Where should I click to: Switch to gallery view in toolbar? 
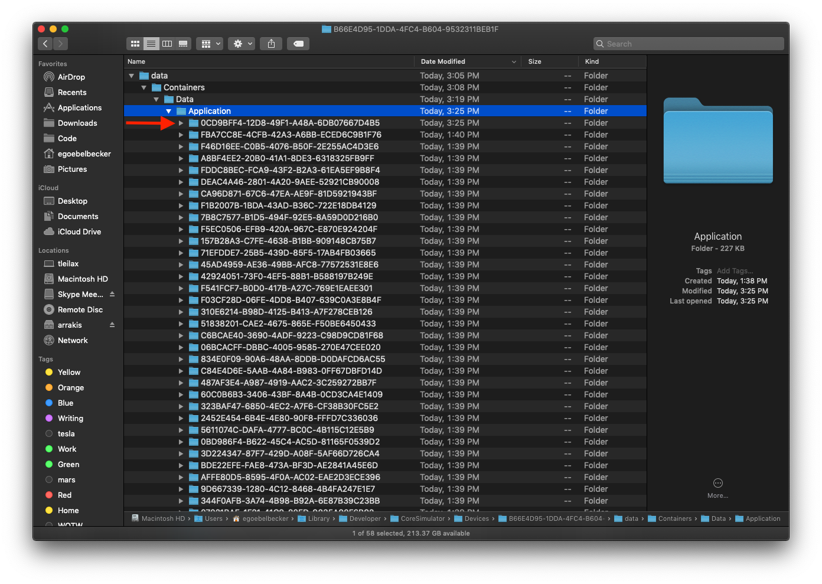point(183,44)
